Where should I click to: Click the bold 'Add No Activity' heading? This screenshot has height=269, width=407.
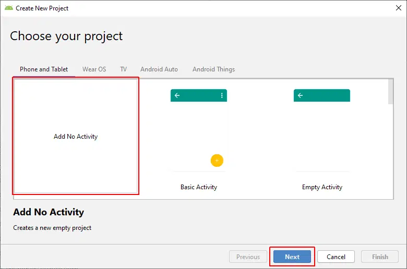point(49,212)
